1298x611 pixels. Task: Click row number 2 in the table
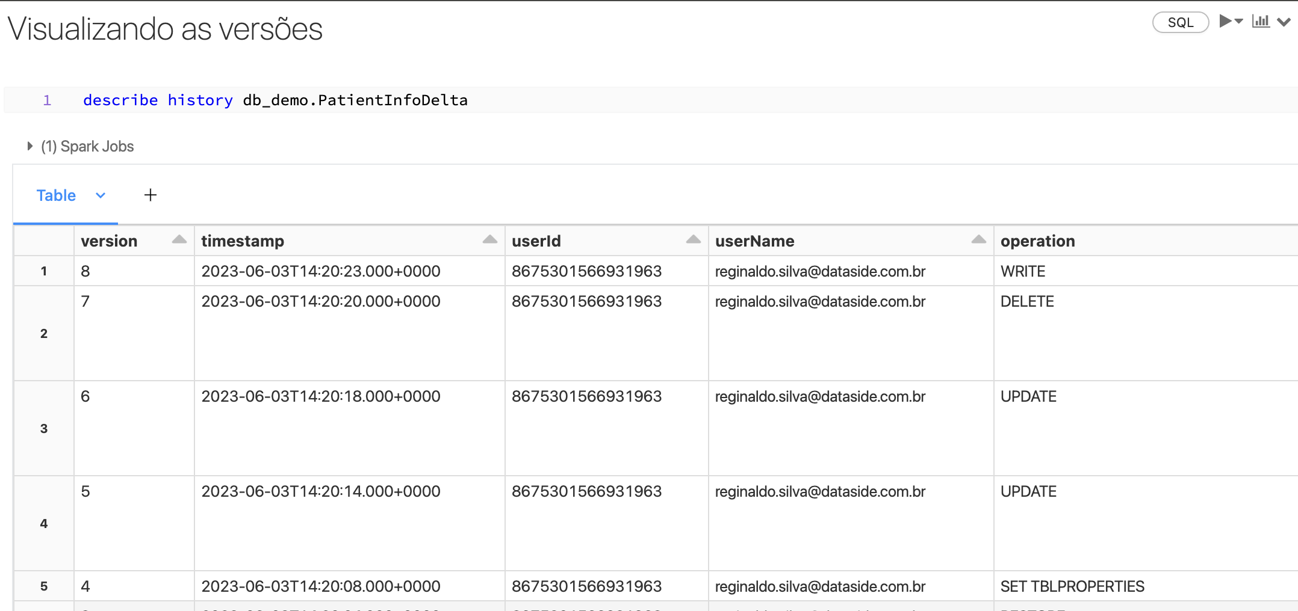44,333
